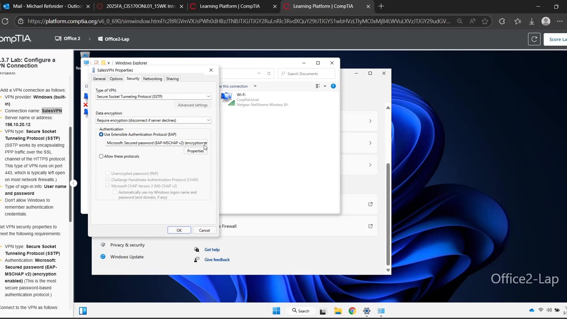This screenshot has height=319, width=567.
Task: Open Windows Update in Settings
Action: tap(127, 257)
